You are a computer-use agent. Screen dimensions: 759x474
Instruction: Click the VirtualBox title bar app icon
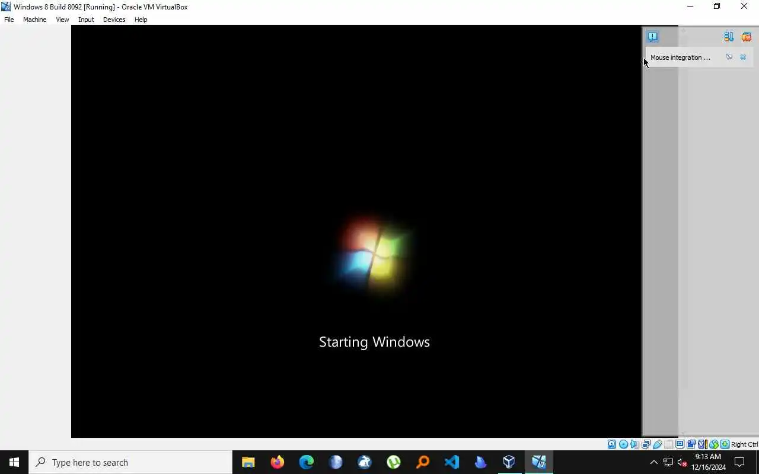coord(6,7)
